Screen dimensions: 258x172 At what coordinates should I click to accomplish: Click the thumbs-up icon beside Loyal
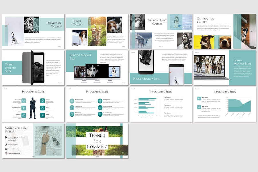42,108
